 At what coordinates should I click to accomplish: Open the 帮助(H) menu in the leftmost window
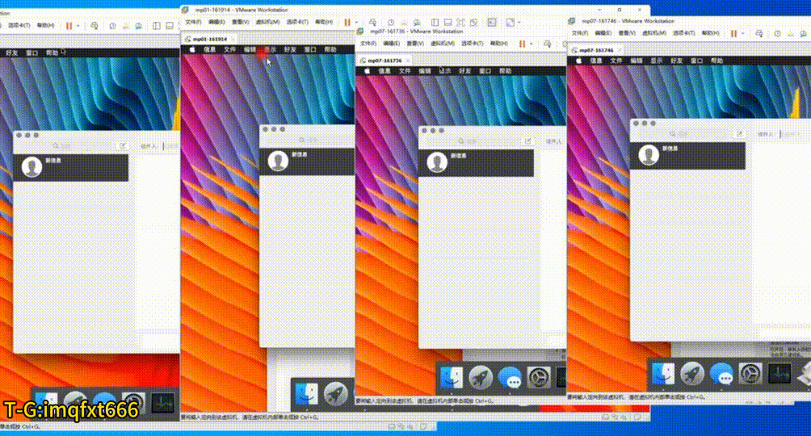[x=45, y=25]
